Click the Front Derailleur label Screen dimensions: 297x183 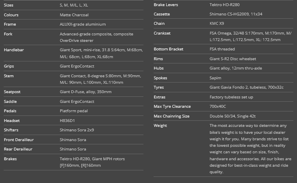[19, 139]
